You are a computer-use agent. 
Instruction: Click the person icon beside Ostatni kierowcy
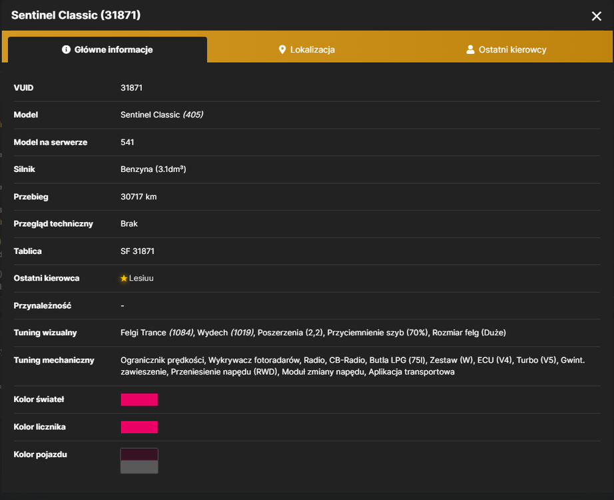pyautogui.click(x=470, y=49)
